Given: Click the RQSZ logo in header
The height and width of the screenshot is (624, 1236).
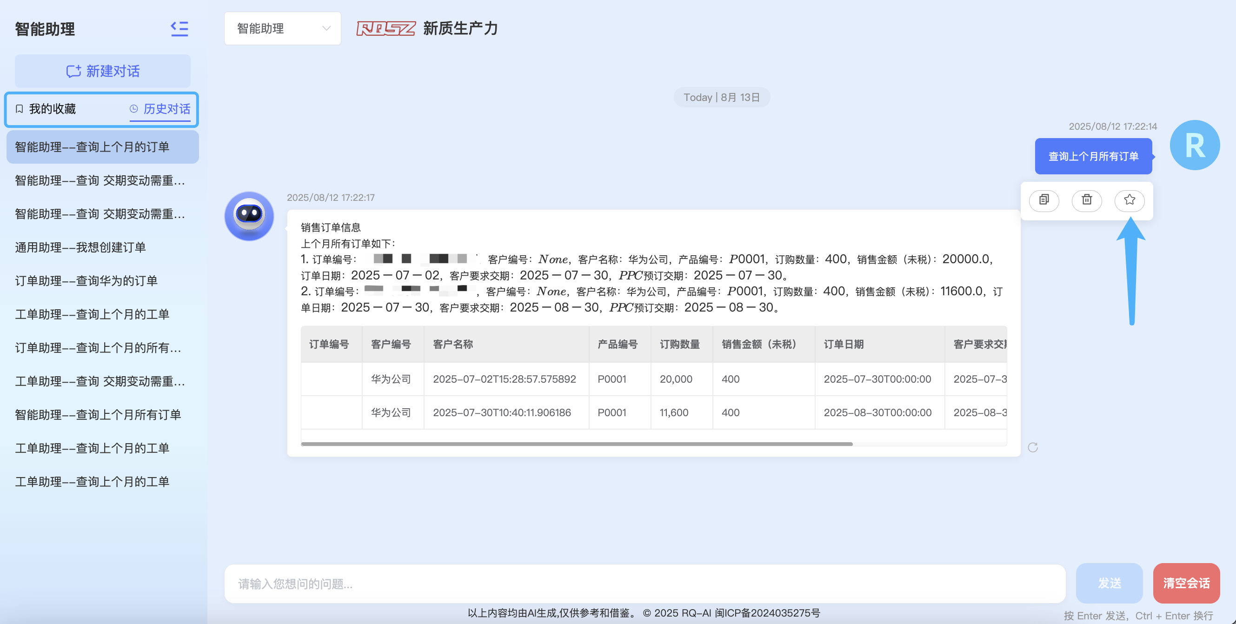Looking at the screenshot, I should 385,29.
